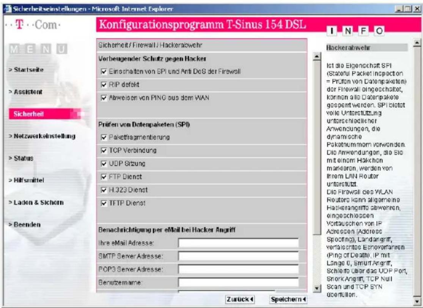Click the Vorbeugender Schutz gegen Hacker heading
Image resolution: width=423 pixels, height=308 pixels.
coord(152,58)
